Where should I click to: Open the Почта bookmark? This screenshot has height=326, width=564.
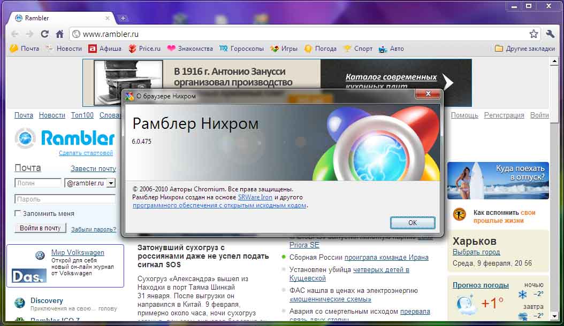25,49
